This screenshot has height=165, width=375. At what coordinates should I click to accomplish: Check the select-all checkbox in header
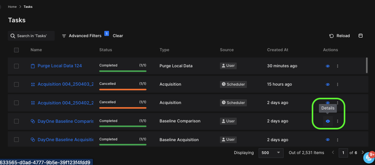[x=16, y=50]
